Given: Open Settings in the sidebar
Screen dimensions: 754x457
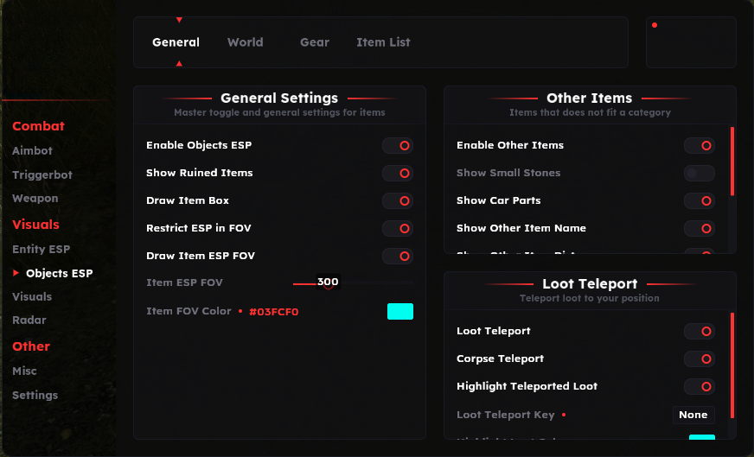Looking at the screenshot, I should (x=35, y=395).
